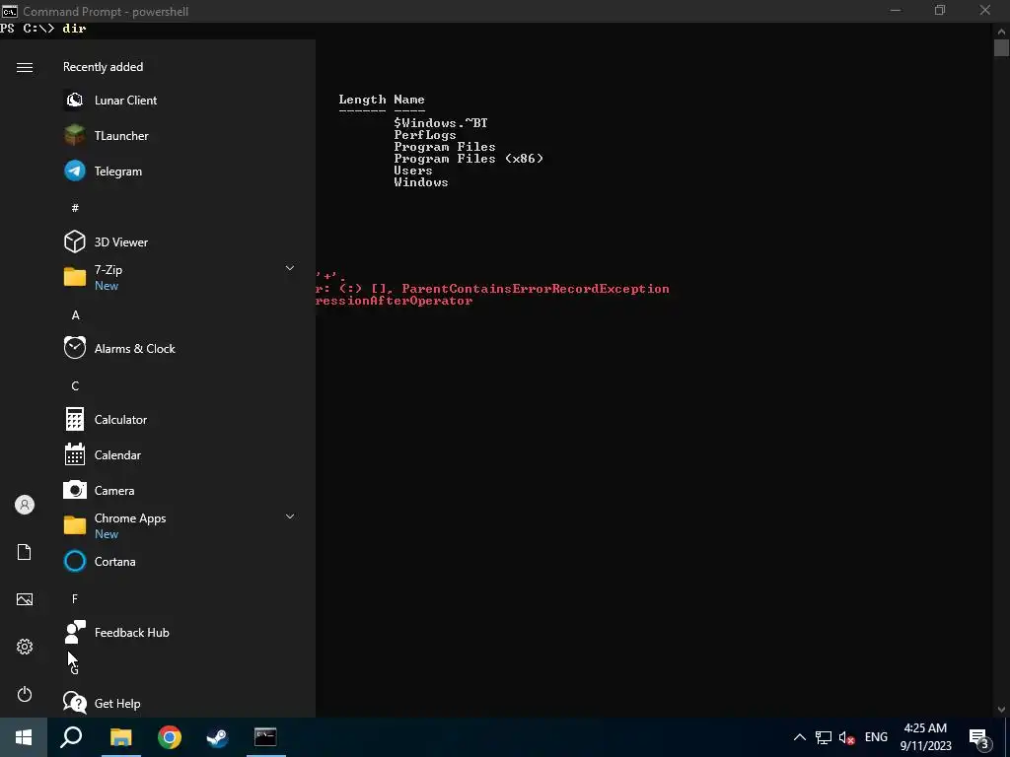Show hidden tray icons chevron

(x=799, y=737)
